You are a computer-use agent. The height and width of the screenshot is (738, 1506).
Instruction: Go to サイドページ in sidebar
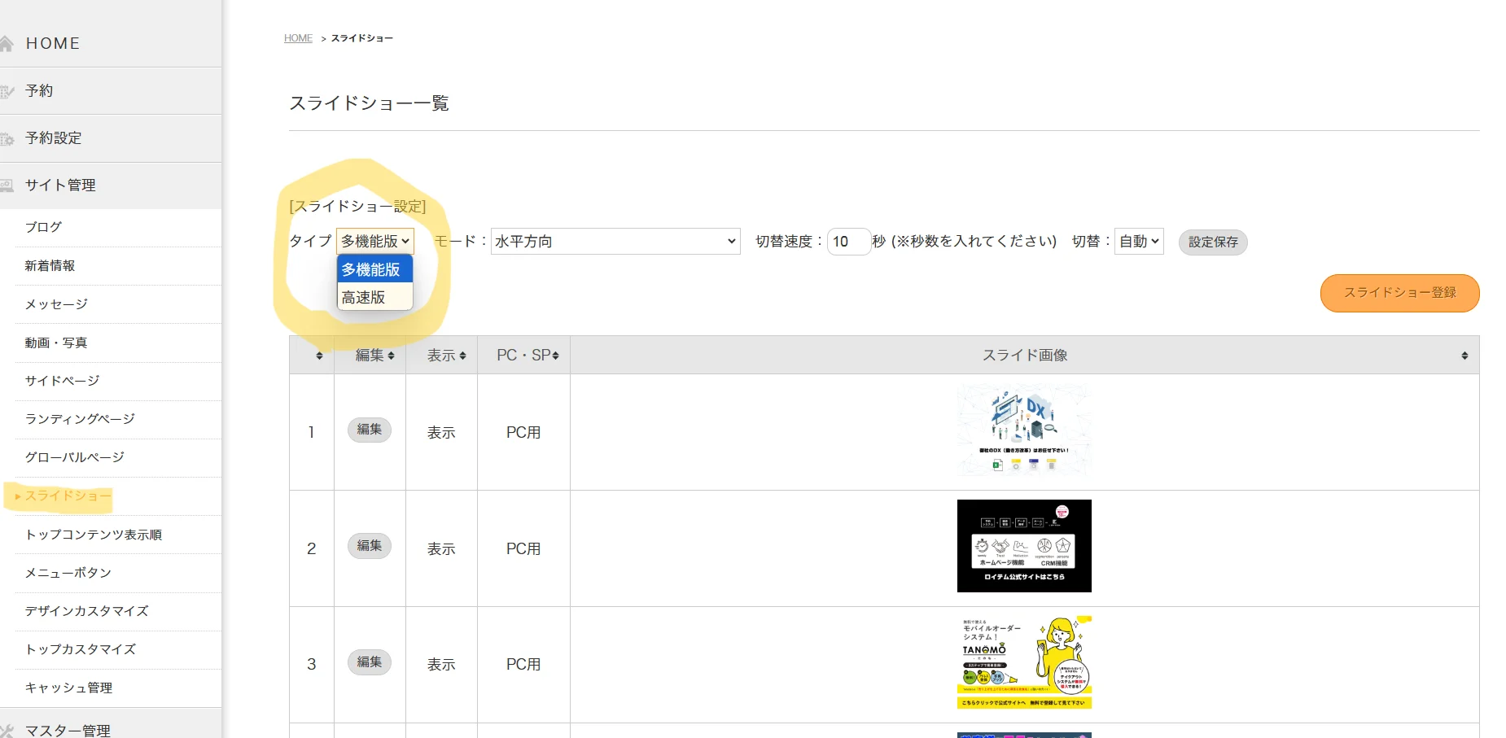[x=62, y=380]
